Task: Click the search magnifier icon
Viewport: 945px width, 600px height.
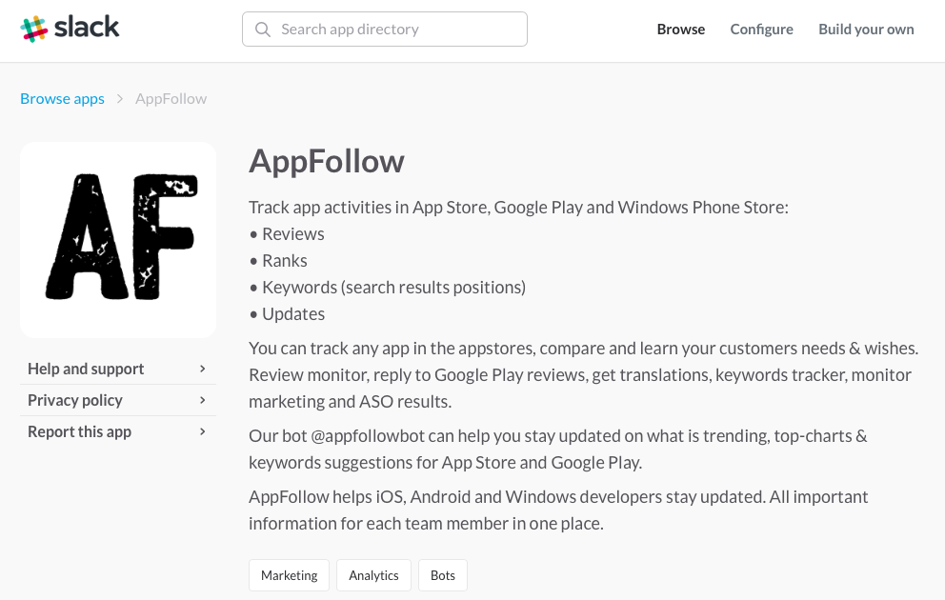Action: [263, 30]
